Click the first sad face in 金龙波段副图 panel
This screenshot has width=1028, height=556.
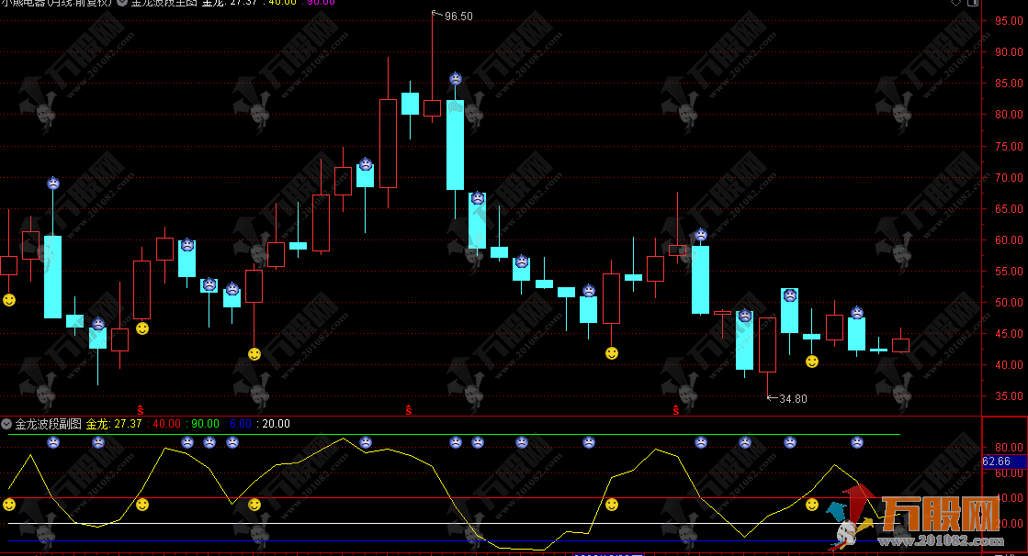pyautogui.click(x=53, y=442)
